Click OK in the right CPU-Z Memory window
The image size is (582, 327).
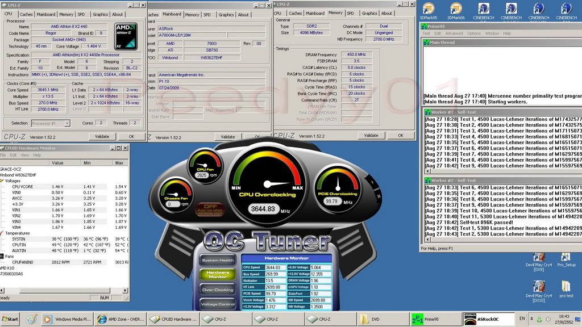pos(401,136)
